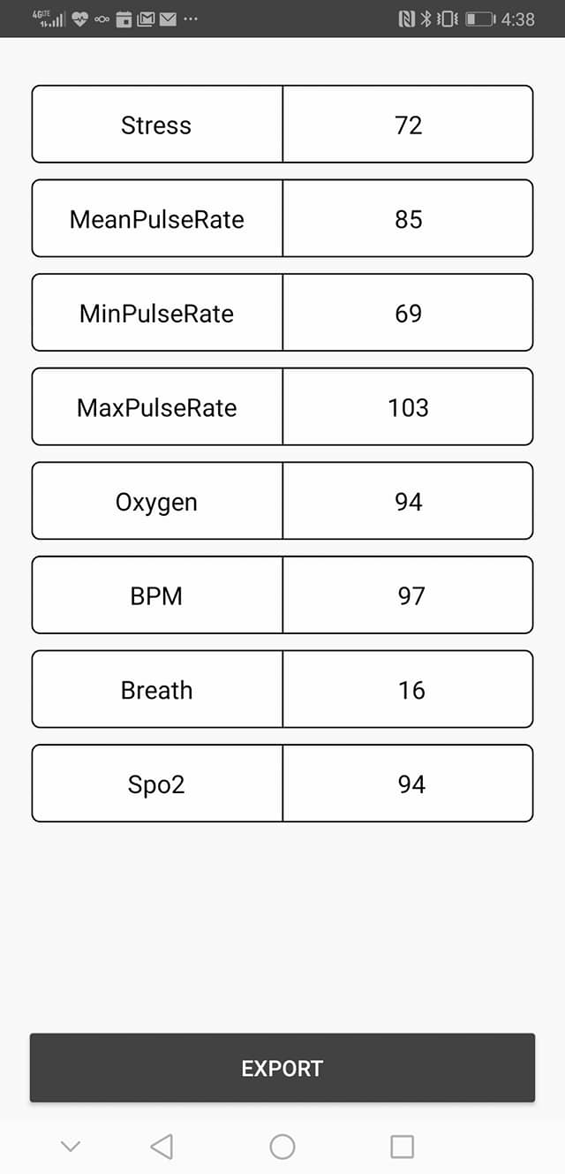This screenshot has height=1174, width=565.
Task: Tap the EXPORT button
Action: (x=282, y=1068)
